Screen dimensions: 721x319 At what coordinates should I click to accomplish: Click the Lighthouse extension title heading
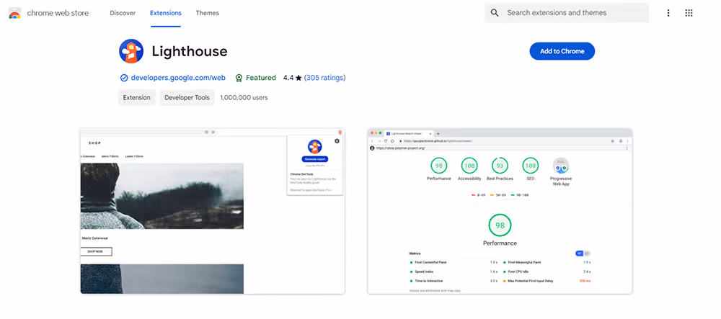point(190,51)
